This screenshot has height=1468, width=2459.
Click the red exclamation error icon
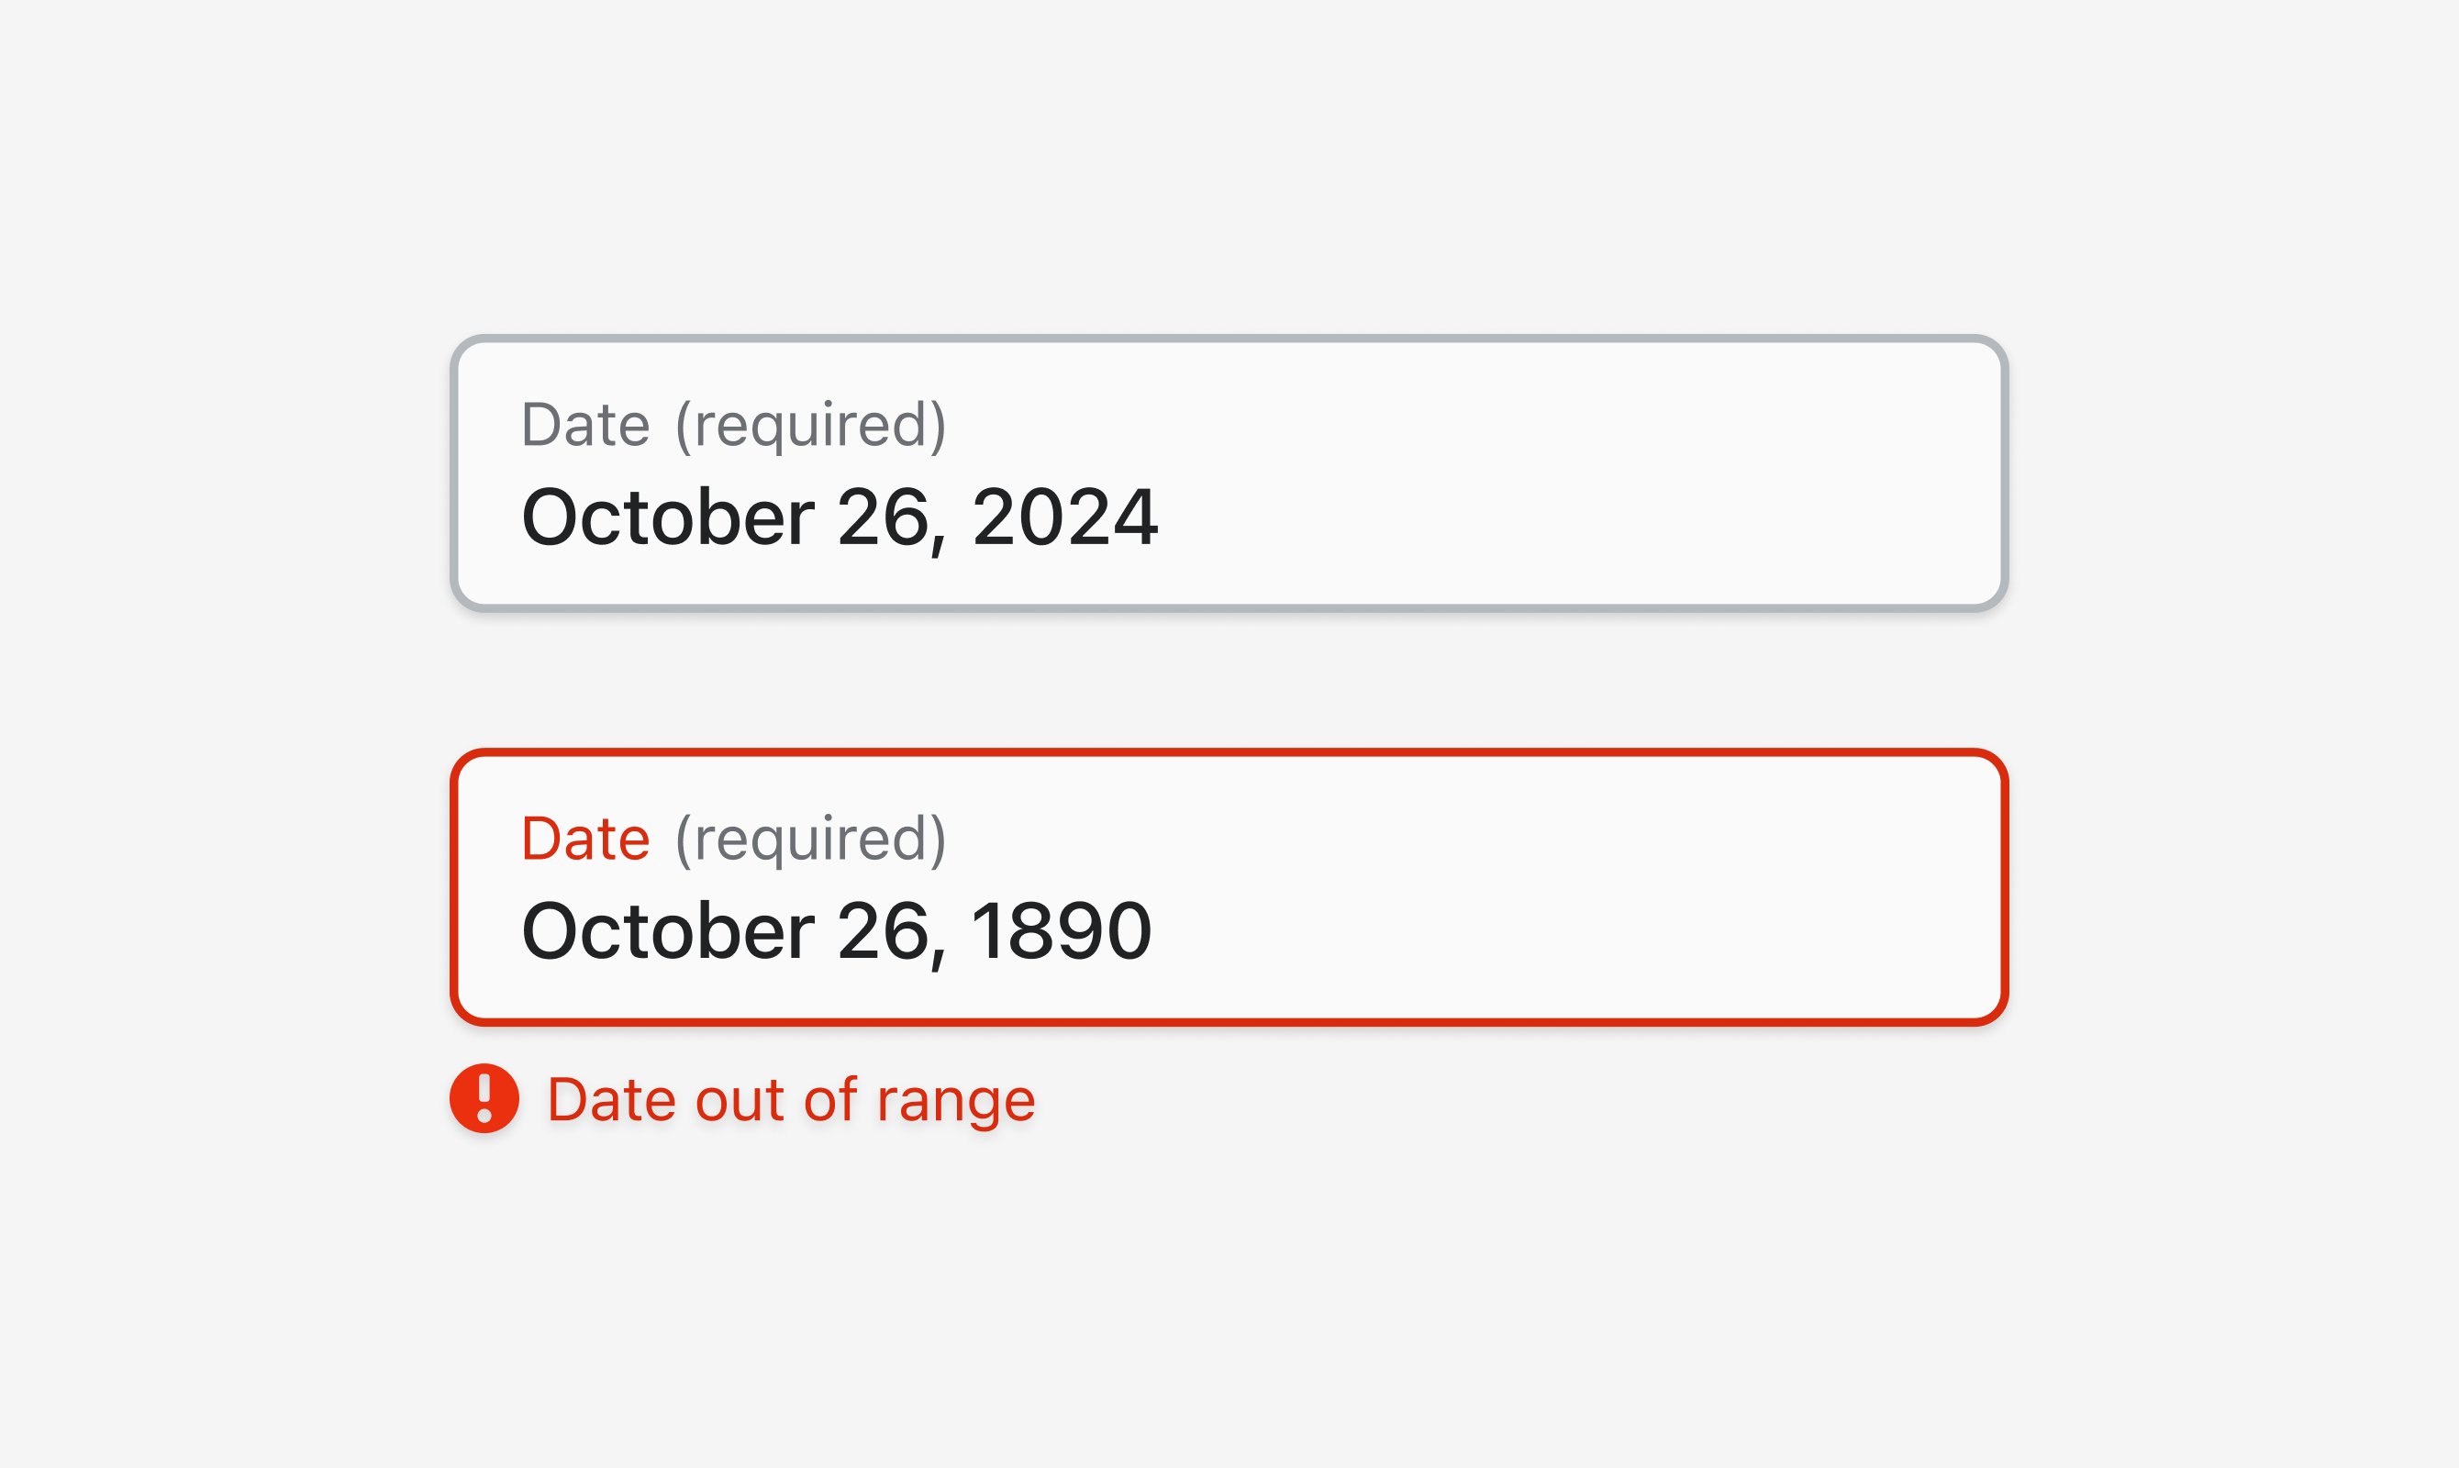point(484,1098)
